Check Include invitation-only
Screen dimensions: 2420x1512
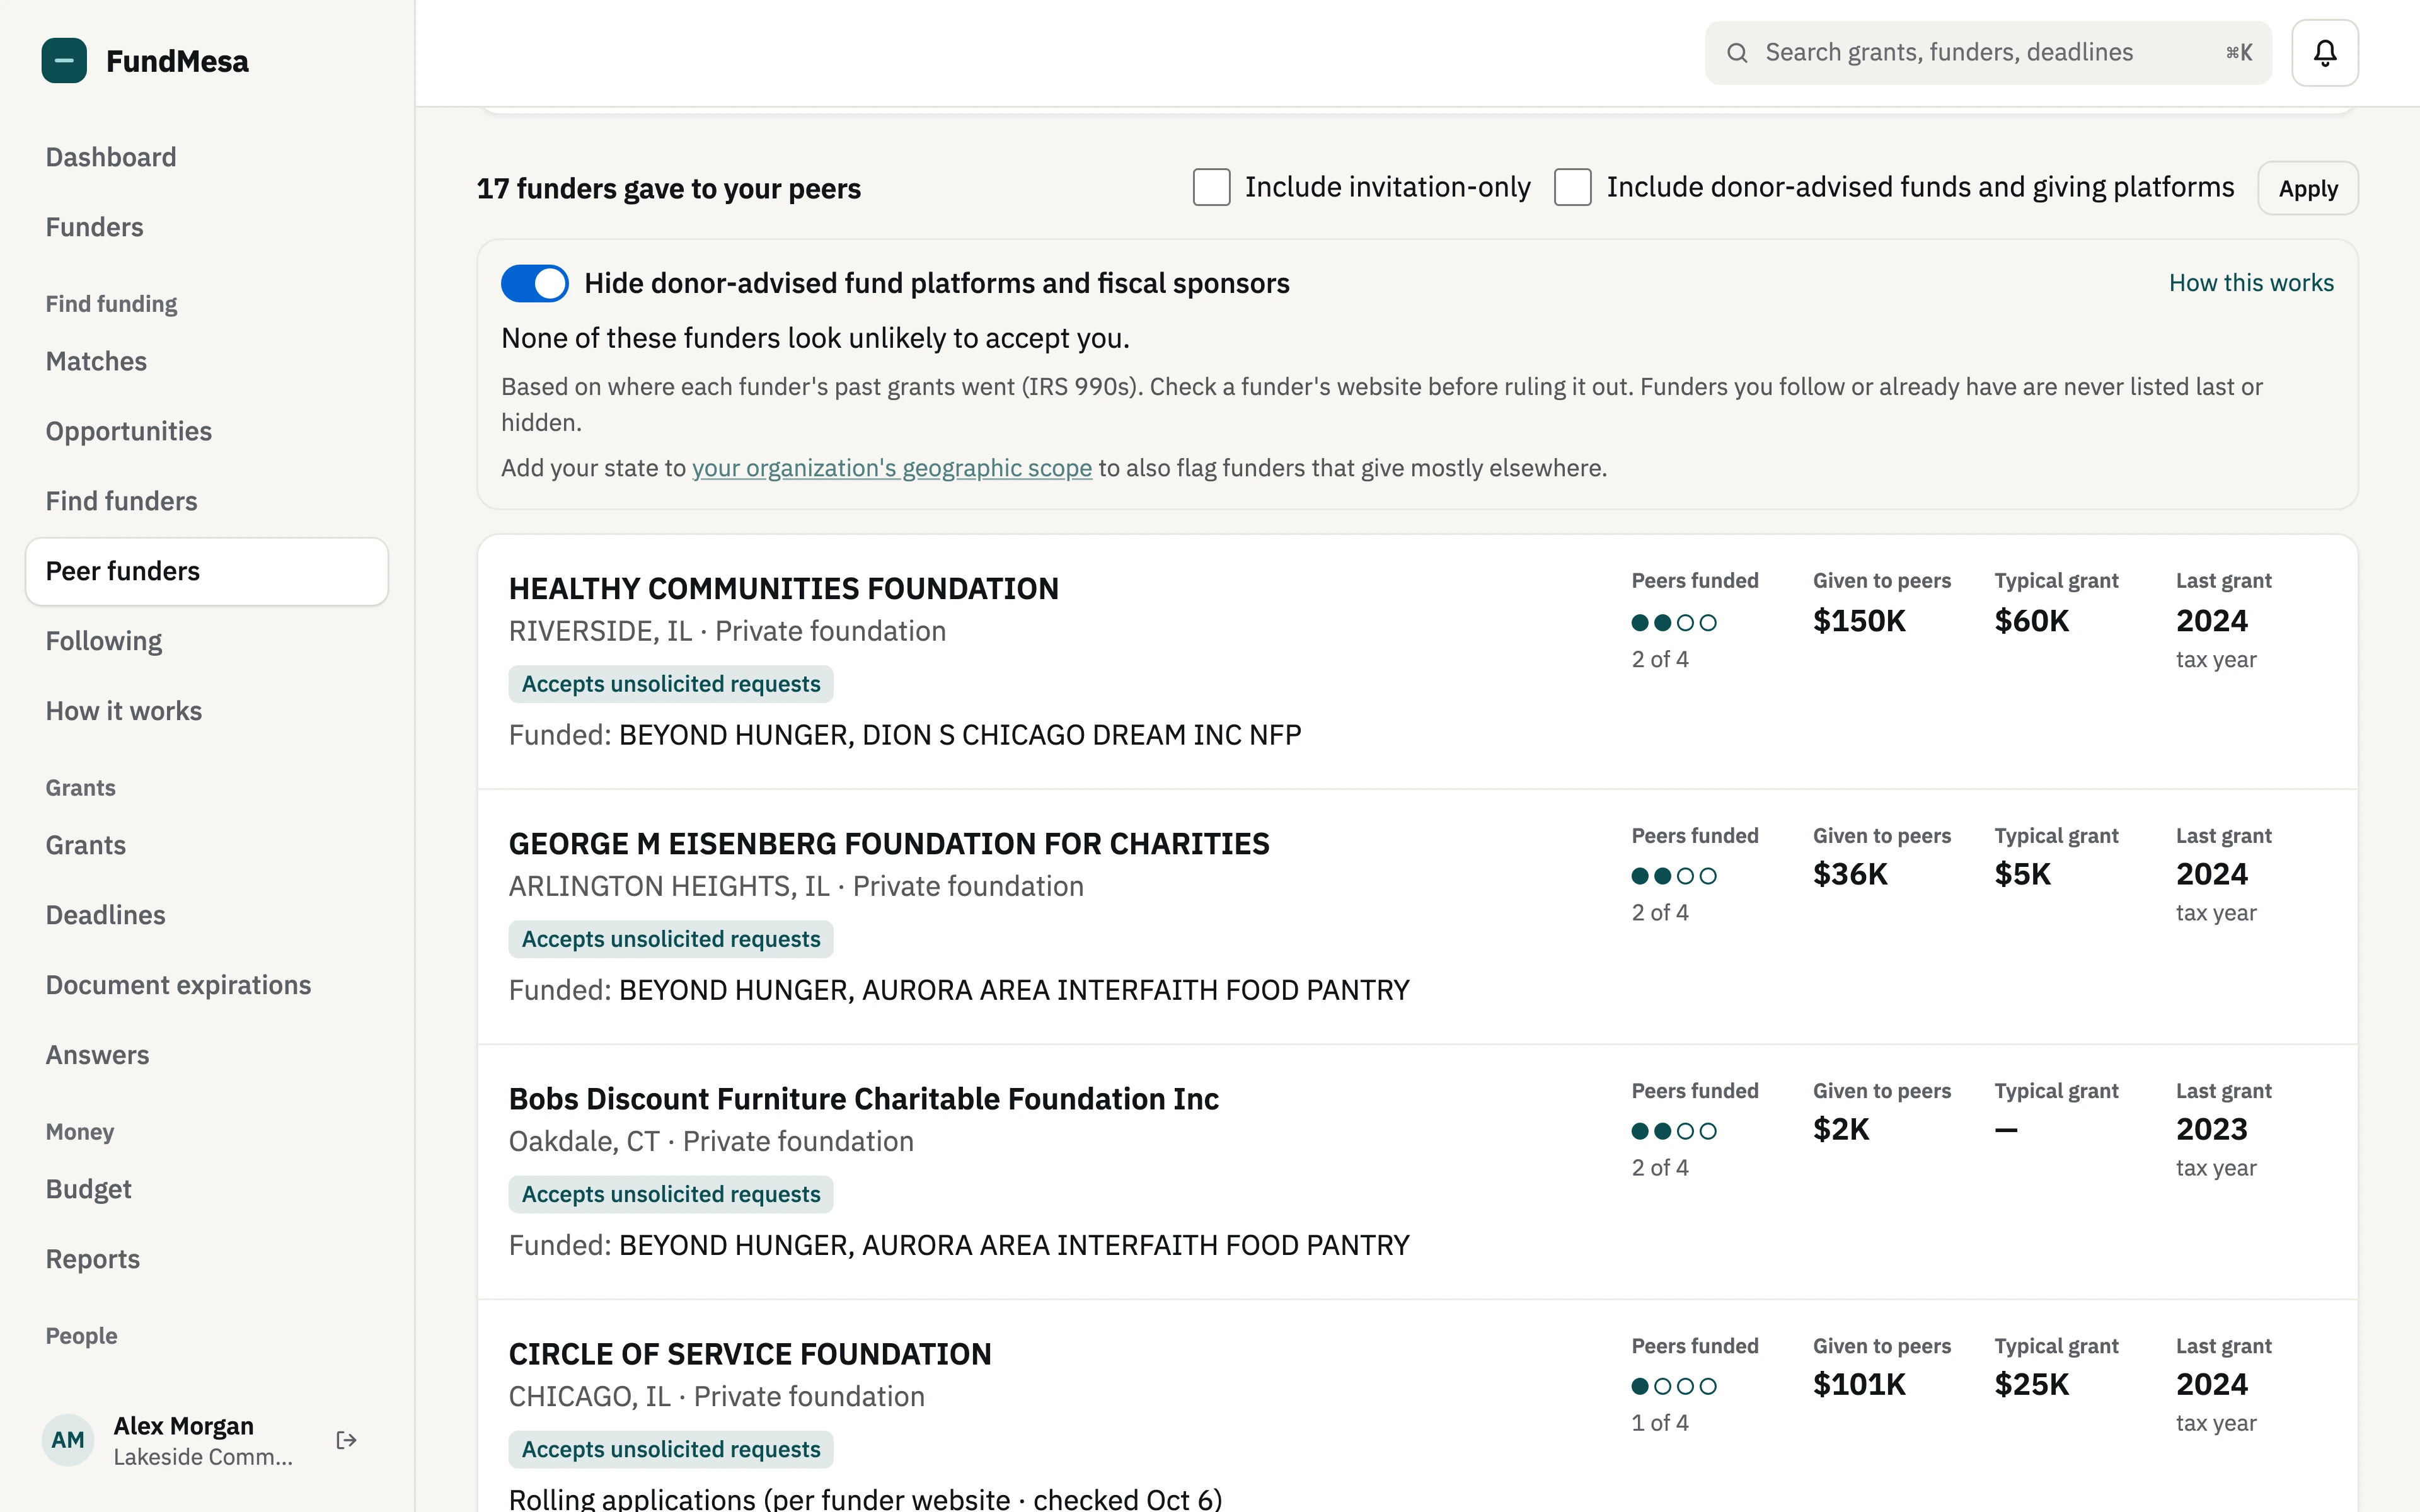[1211, 187]
